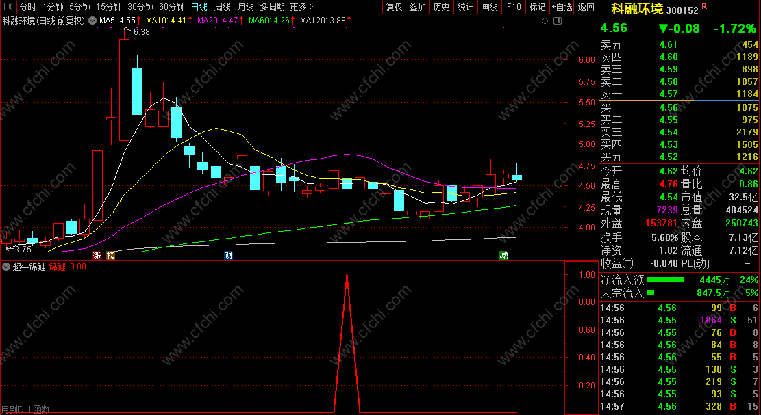Click the 涨 event marker icon

point(97,255)
